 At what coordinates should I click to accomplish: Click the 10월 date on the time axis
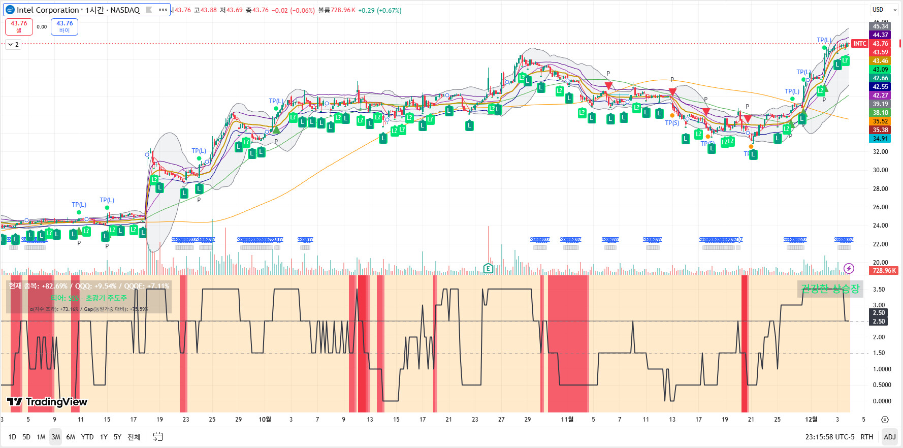(265, 420)
